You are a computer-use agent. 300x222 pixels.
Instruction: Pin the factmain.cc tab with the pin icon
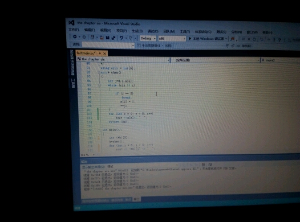(x=100, y=54)
